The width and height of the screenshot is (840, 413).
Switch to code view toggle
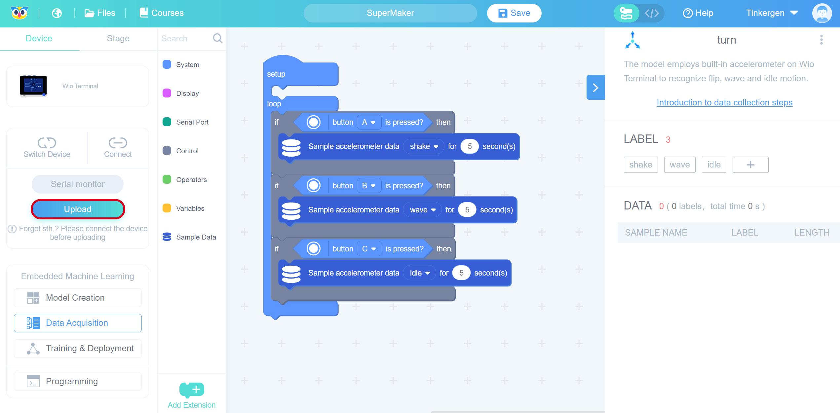click(x=652, y=13)
